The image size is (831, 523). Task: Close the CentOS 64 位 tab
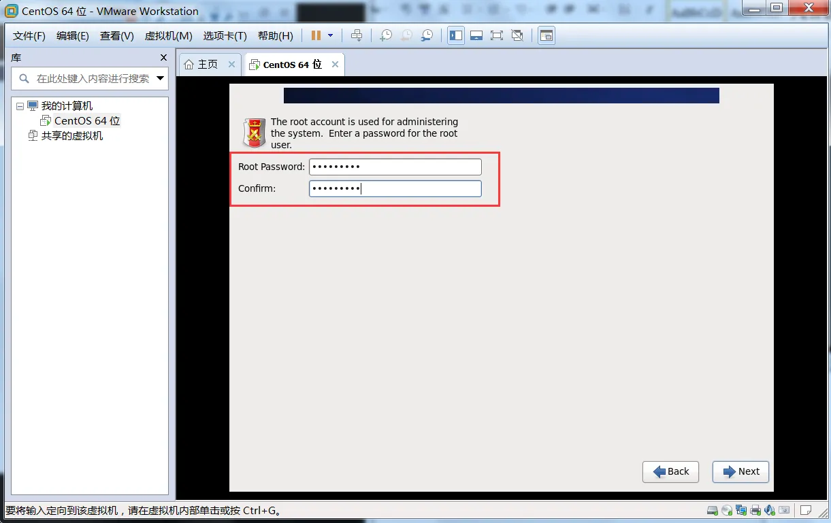coord(335,65)
